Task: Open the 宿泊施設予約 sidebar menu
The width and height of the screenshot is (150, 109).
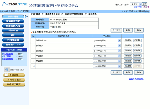Action: 13,21
